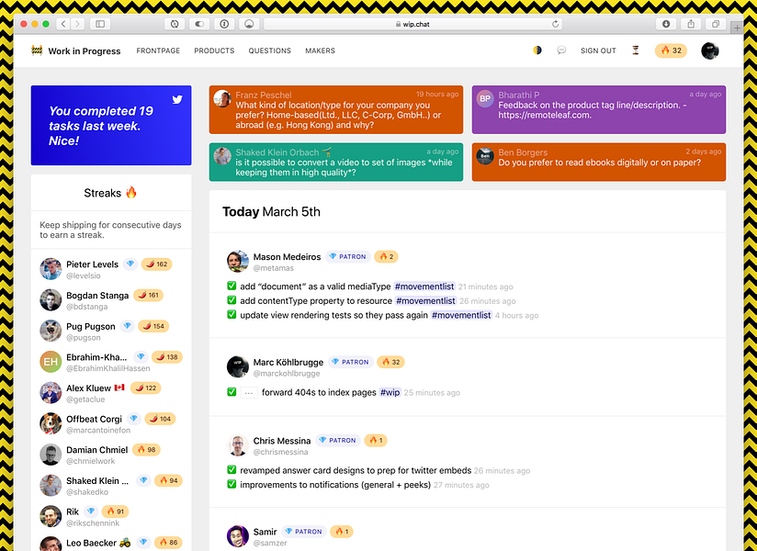
Task: Click the diamond badge next to Pieter Levels
Action: (130, 264)
